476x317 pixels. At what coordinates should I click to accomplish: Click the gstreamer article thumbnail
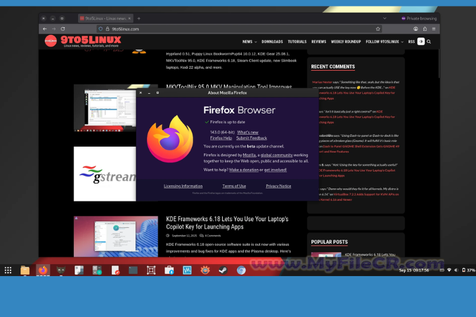click(104, 174)
